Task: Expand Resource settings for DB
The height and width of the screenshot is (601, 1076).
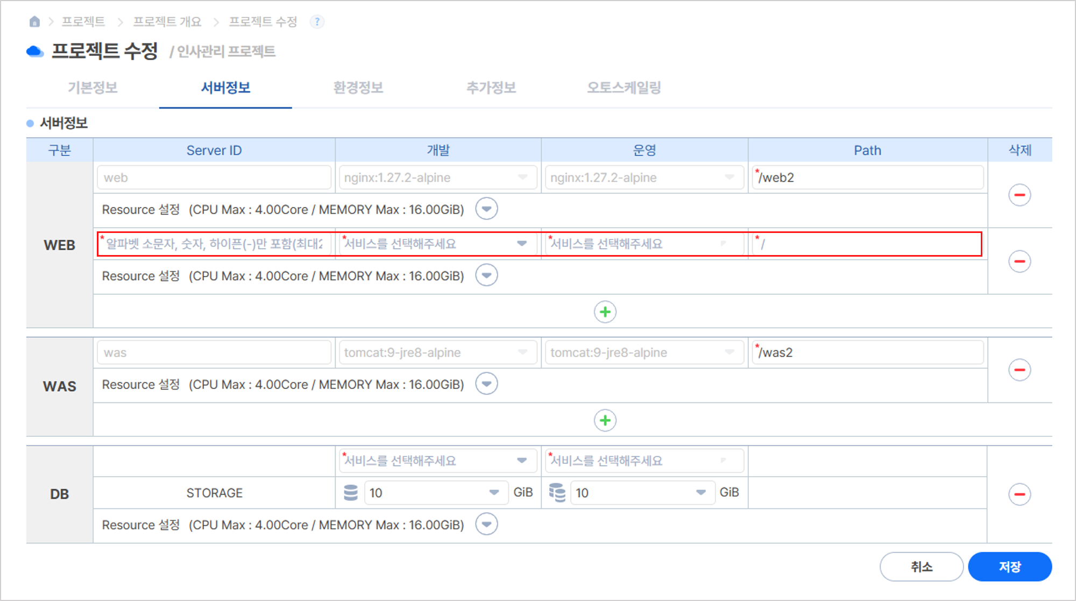Action: point(486,525)
